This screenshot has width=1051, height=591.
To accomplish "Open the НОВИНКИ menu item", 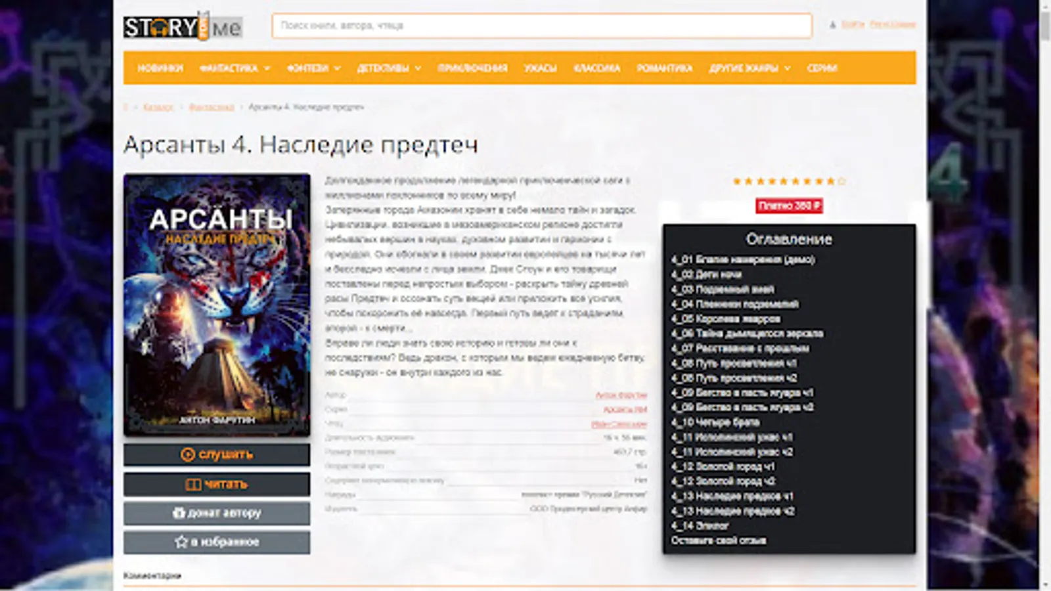I will tap(160, 68).
